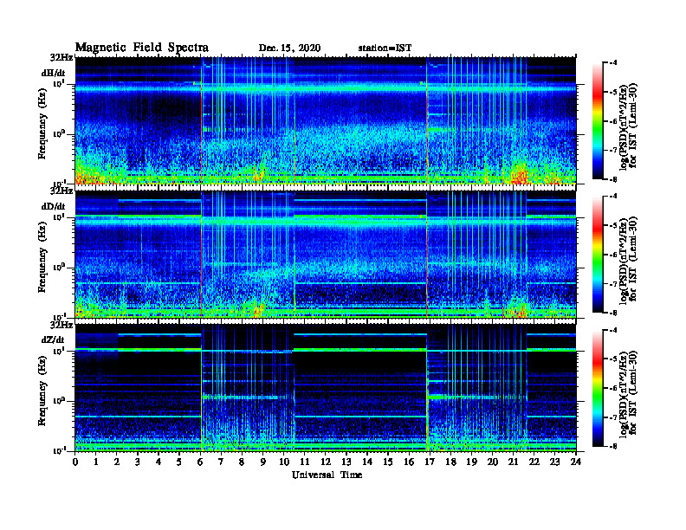Click the 'dD/dt' panel label

(54, 206)
